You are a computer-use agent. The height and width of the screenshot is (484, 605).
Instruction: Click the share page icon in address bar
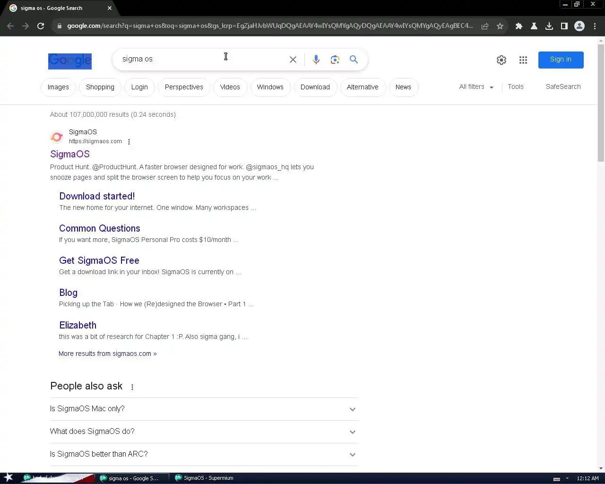click(x=485, y=26)
